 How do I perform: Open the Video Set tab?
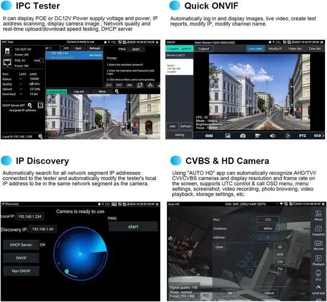tap(295, 48)
